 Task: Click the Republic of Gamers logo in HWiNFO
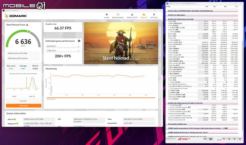click(x=184, y=139)
